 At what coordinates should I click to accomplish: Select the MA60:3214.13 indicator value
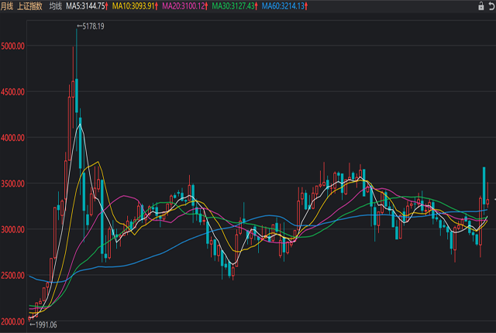pos(284,6)
